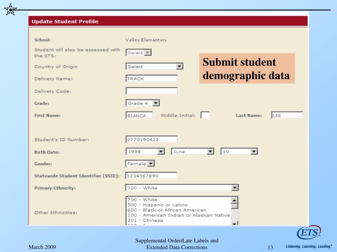Click the Middle Initial input box
The image size is (337, 252).
[x=205, y=115]
